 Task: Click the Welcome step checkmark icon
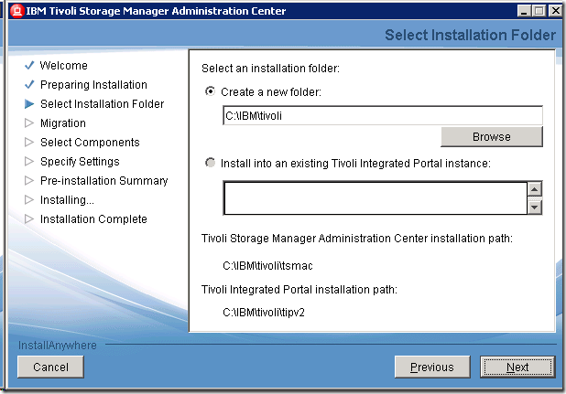pos(29,66)
